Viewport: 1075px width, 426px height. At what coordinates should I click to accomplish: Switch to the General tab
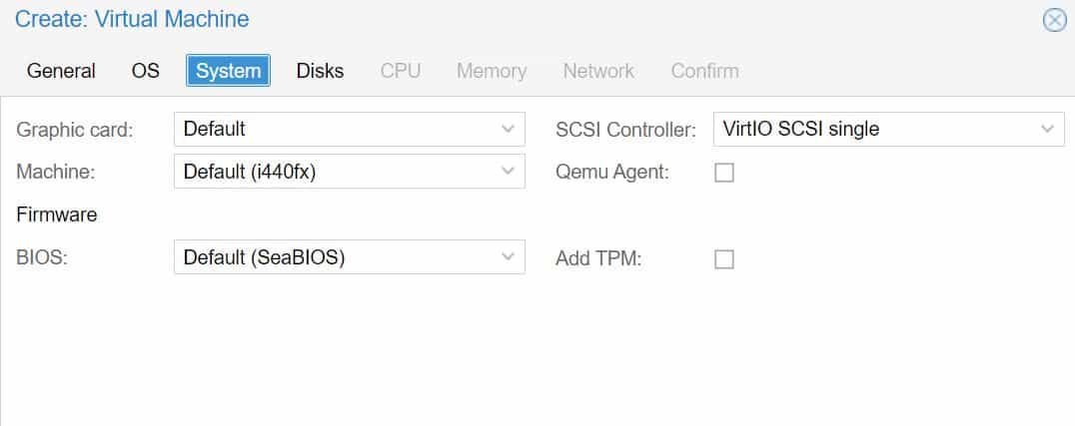(x=61, y=71)
